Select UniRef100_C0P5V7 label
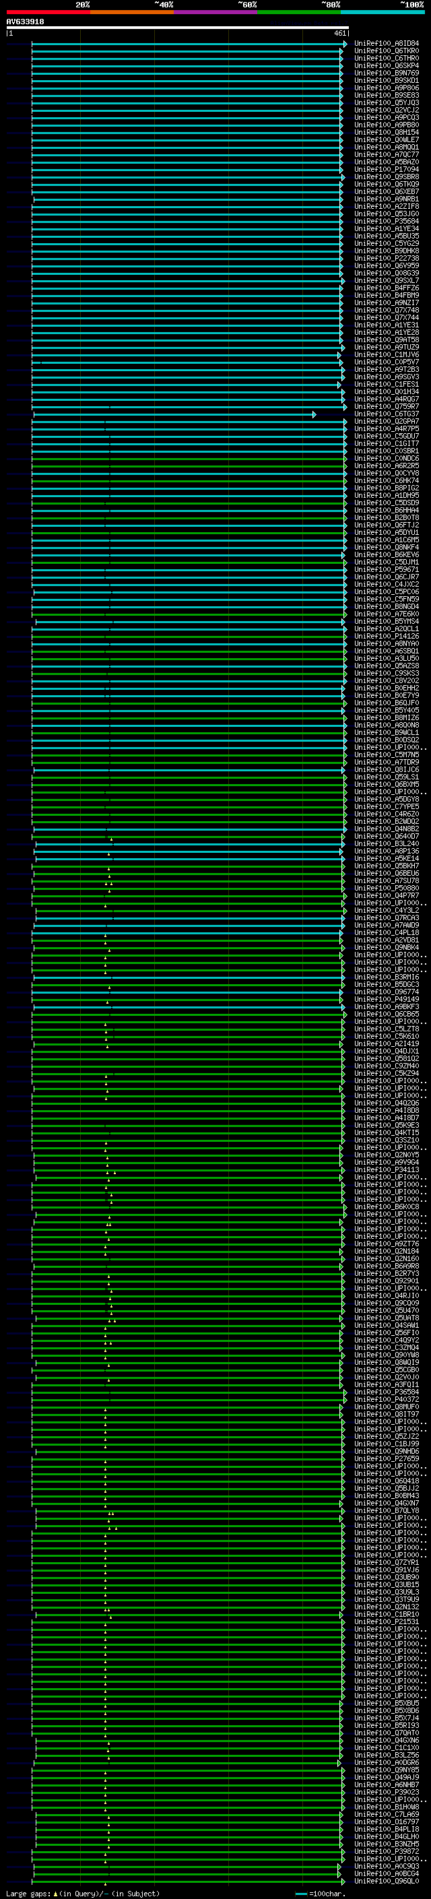Image resolution: width=431 pixels, height=1899 pixels. point(387,362)
